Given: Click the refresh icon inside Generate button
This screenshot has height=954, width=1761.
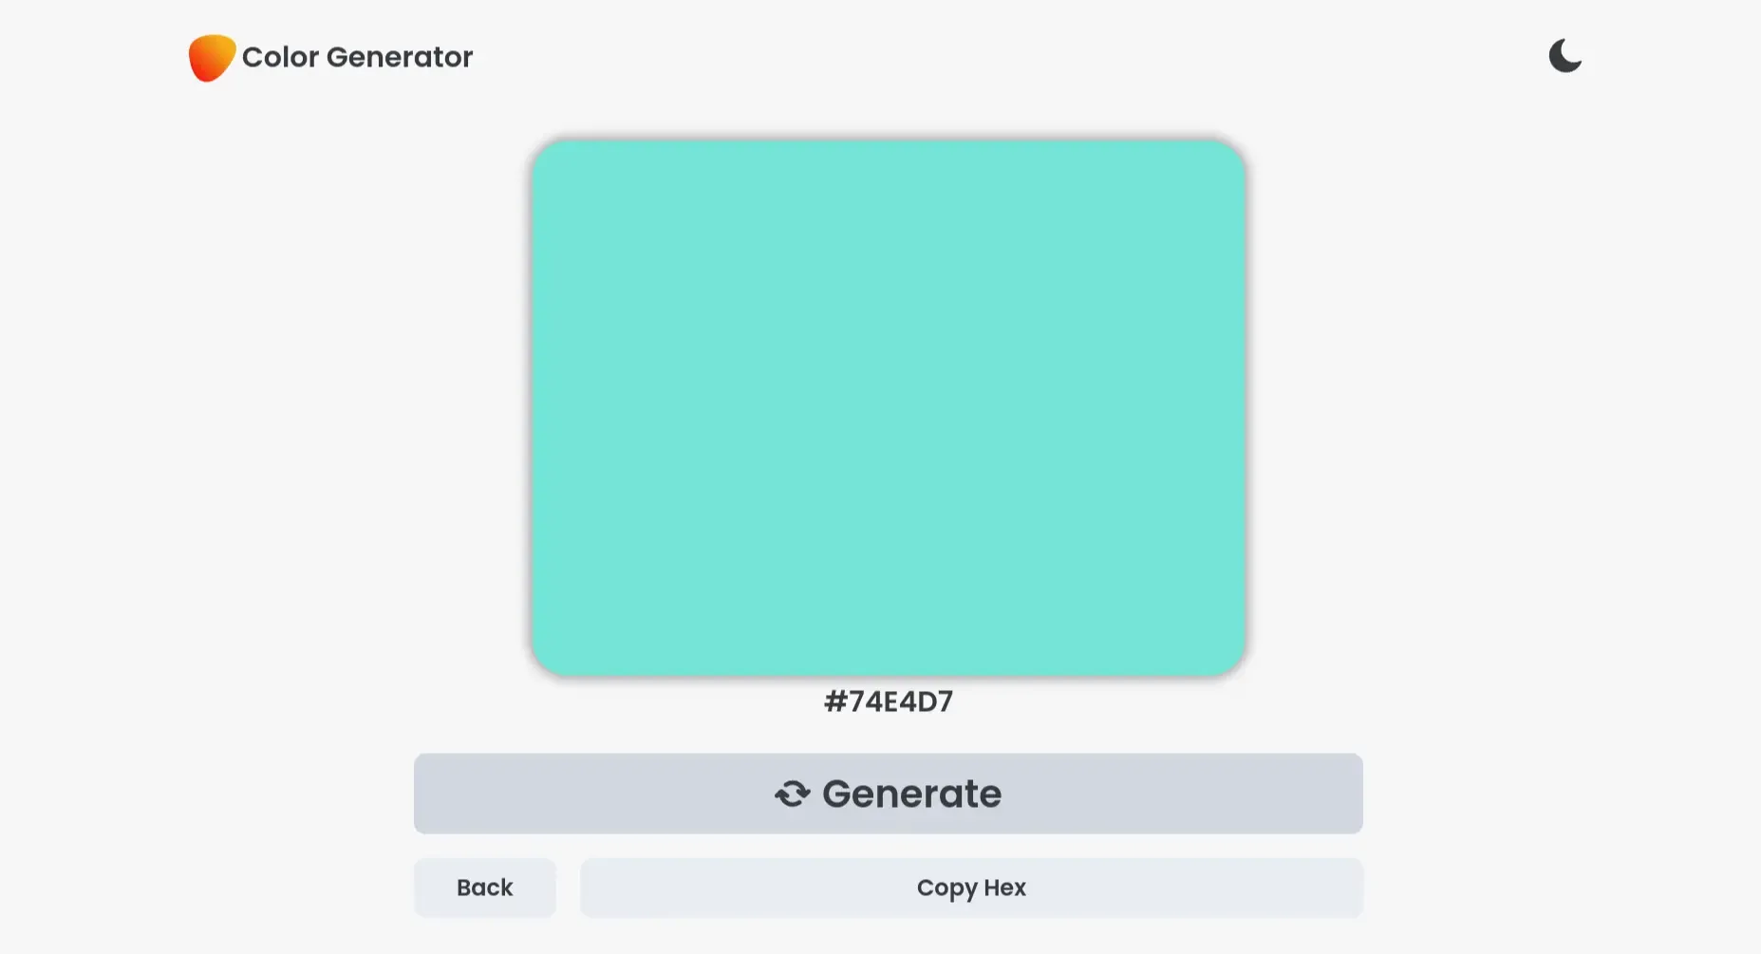Looking at the screenshot, I should [x=794, y=794].
